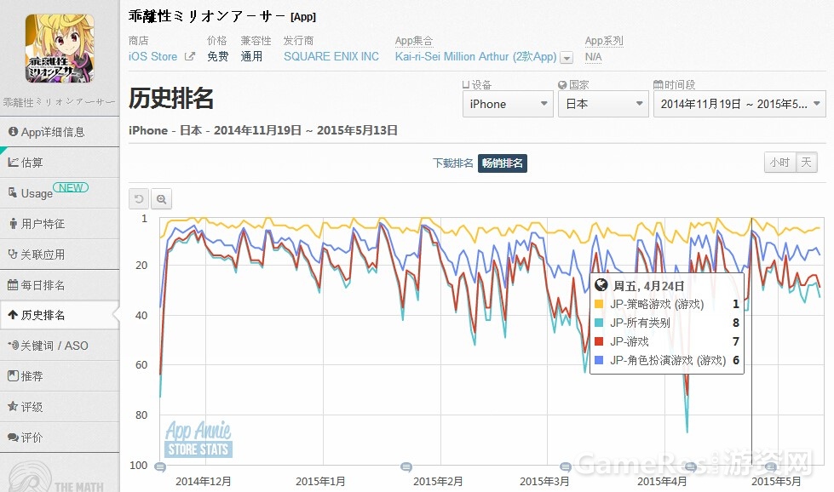Click the icon beside 关联应用

pos(13,254)
